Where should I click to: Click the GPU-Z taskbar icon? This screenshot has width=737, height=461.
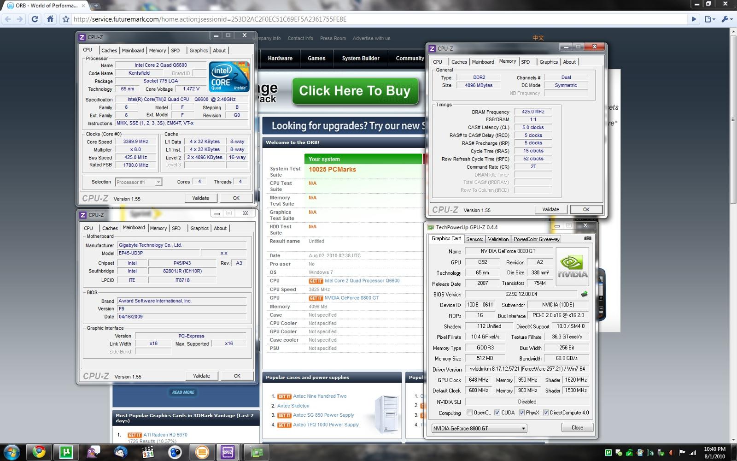click(x=257, y=452)
